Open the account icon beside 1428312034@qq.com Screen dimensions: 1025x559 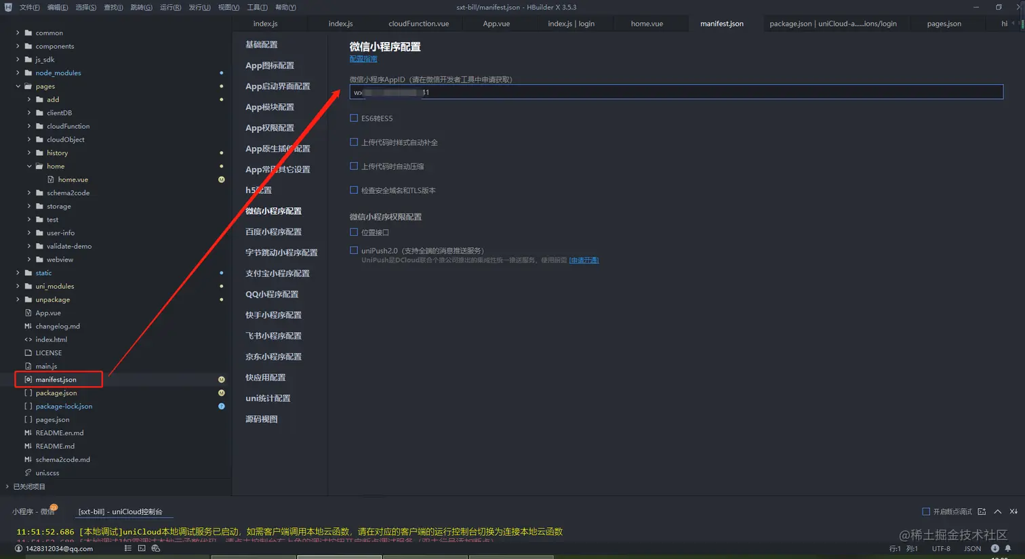pyautogui.click(x=18, y=549)
